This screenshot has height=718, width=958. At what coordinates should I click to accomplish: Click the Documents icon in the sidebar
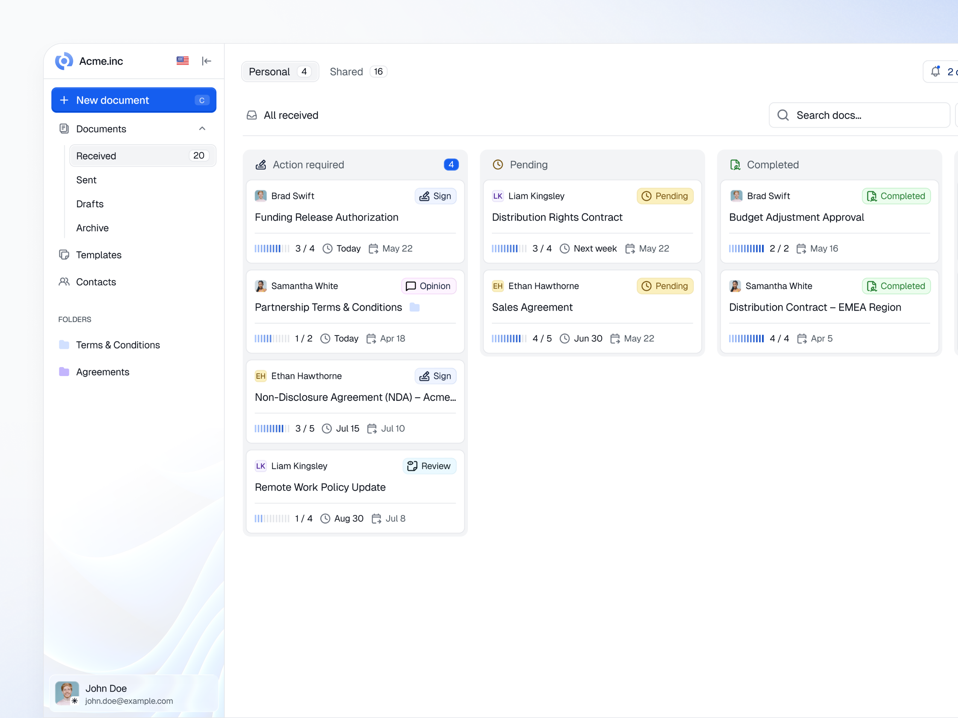[64, 129]
